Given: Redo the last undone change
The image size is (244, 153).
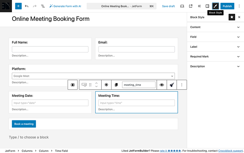Looking at the screenshot, I should [35, 6].
